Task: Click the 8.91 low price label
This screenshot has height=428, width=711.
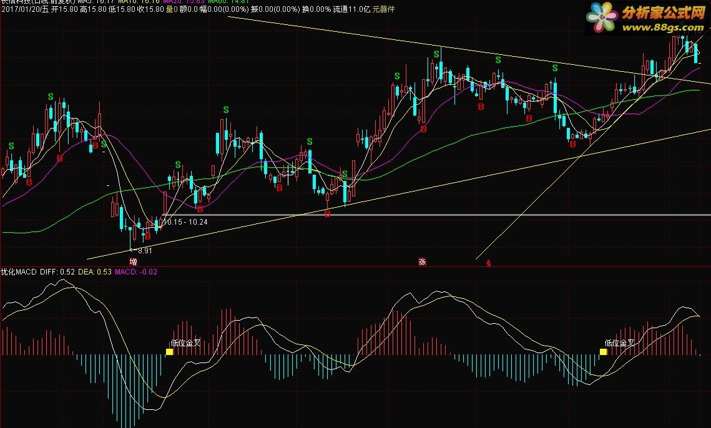Action: (x=145, y=250)
